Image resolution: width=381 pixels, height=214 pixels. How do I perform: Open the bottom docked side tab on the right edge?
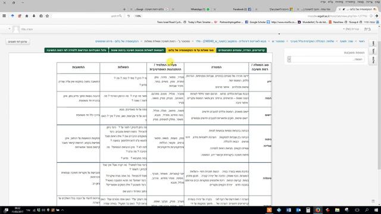(373, 59)
